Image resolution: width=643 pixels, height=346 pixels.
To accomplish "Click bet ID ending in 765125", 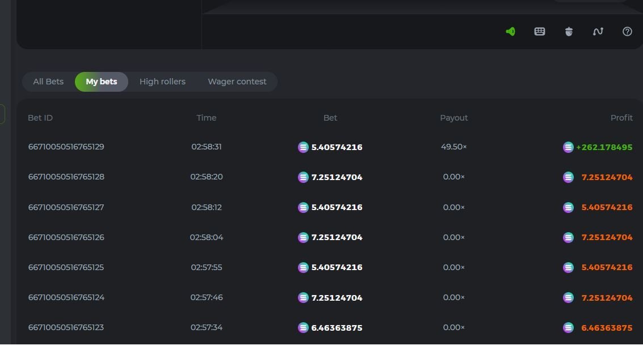I will click(66, 267).
